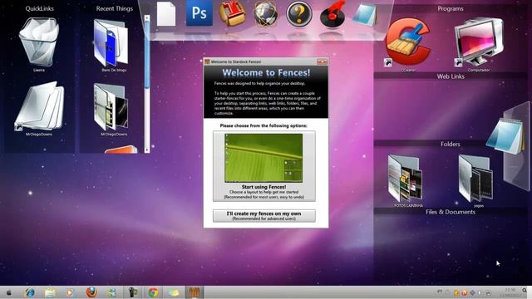532x299 pixels.
Task: Launch Internet Explorer from the taskbar
Action: tap(30, 292)
